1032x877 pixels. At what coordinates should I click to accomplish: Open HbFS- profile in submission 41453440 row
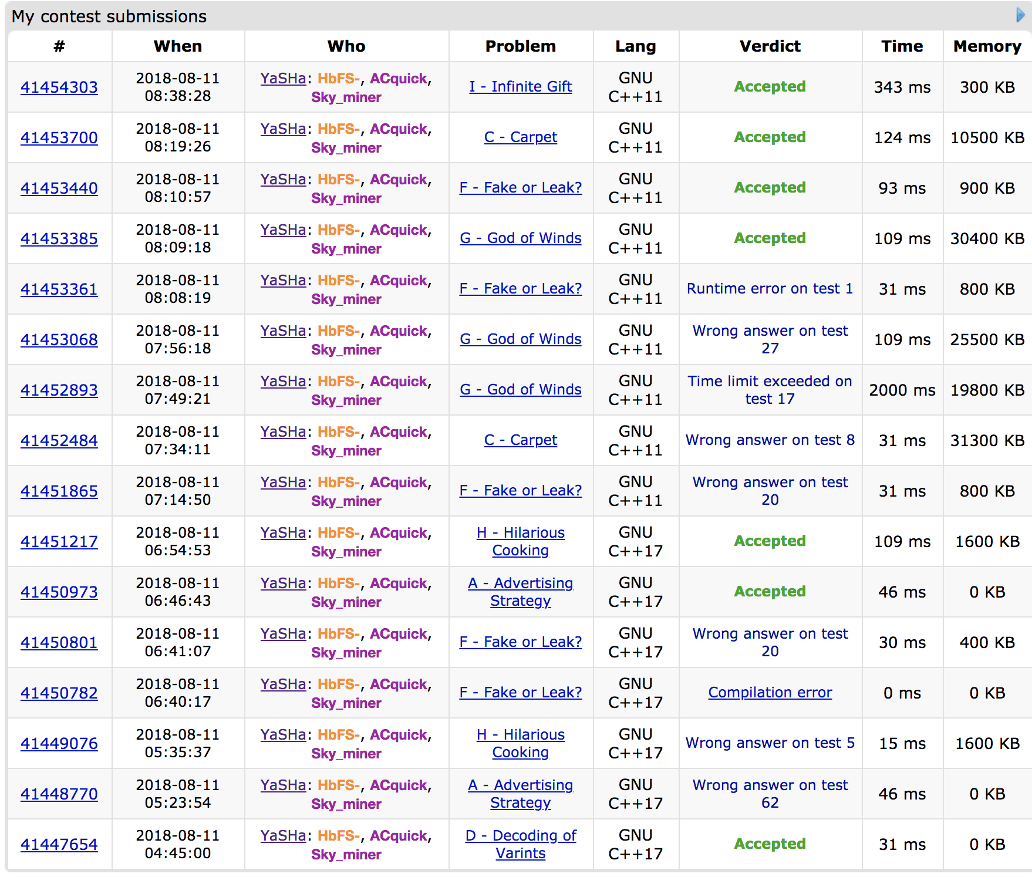(339, 180)
